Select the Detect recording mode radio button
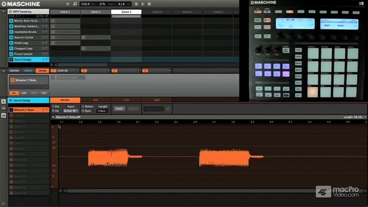368x207 pixels. pyautogui.click(x=83, y=106)
